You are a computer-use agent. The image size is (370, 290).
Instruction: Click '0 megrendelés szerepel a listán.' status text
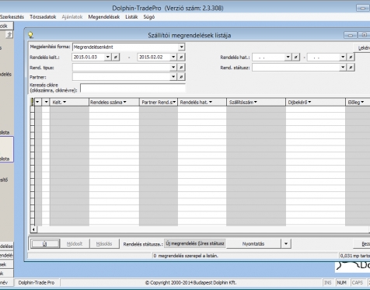pyautogui.click(x=186, y=256)
